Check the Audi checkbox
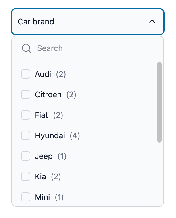 coord(26,74)
